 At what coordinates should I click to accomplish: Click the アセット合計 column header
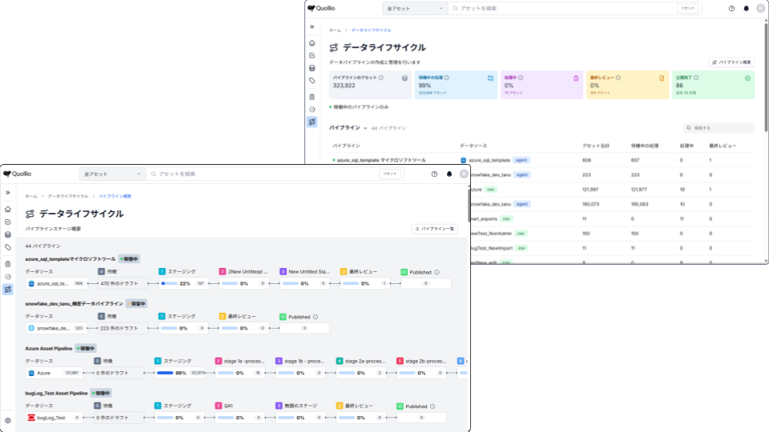tap(595, 146)
